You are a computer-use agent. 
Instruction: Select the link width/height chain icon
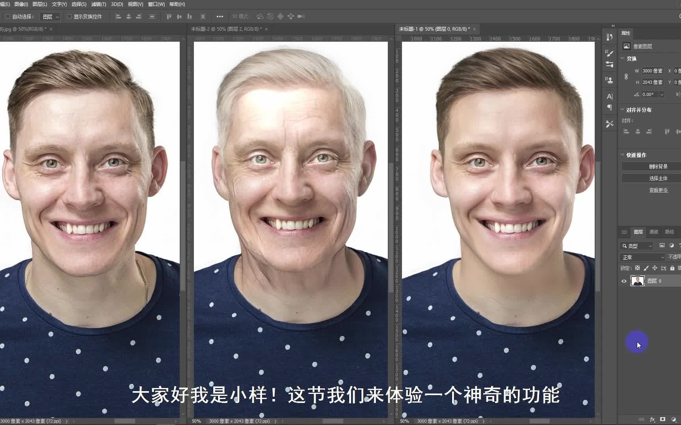pos(626,76)
